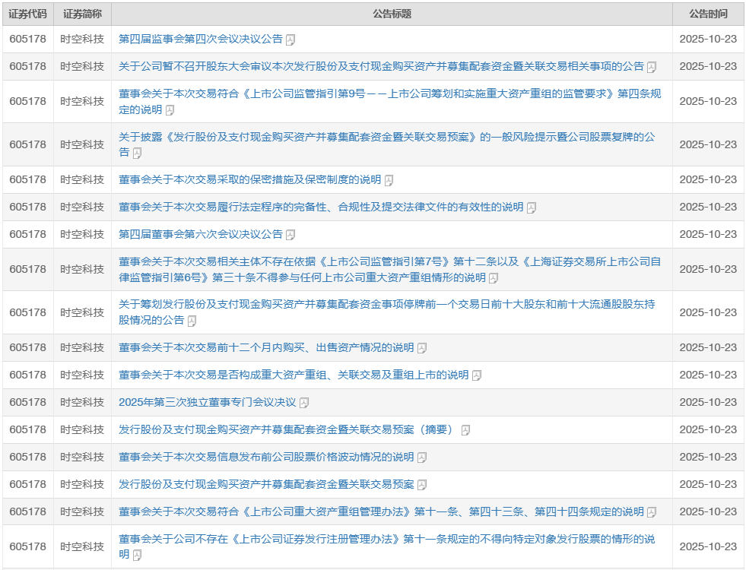Click PDF icon beside 第四届董事会第六次会议决议公告
The image size is (746, 570).
[290, 235]
